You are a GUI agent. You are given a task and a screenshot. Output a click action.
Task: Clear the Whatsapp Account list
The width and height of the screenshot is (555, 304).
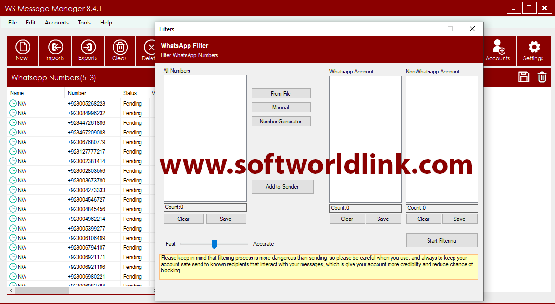347,219
